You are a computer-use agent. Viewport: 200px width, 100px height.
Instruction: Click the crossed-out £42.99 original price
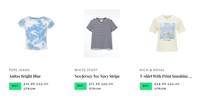coord(174,84)
